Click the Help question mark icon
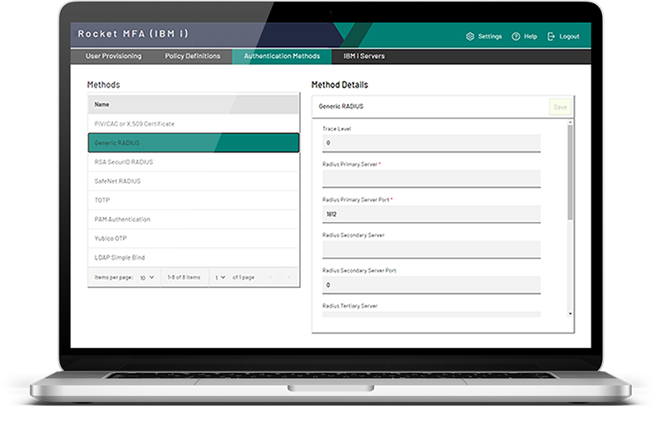 (516, 36)
